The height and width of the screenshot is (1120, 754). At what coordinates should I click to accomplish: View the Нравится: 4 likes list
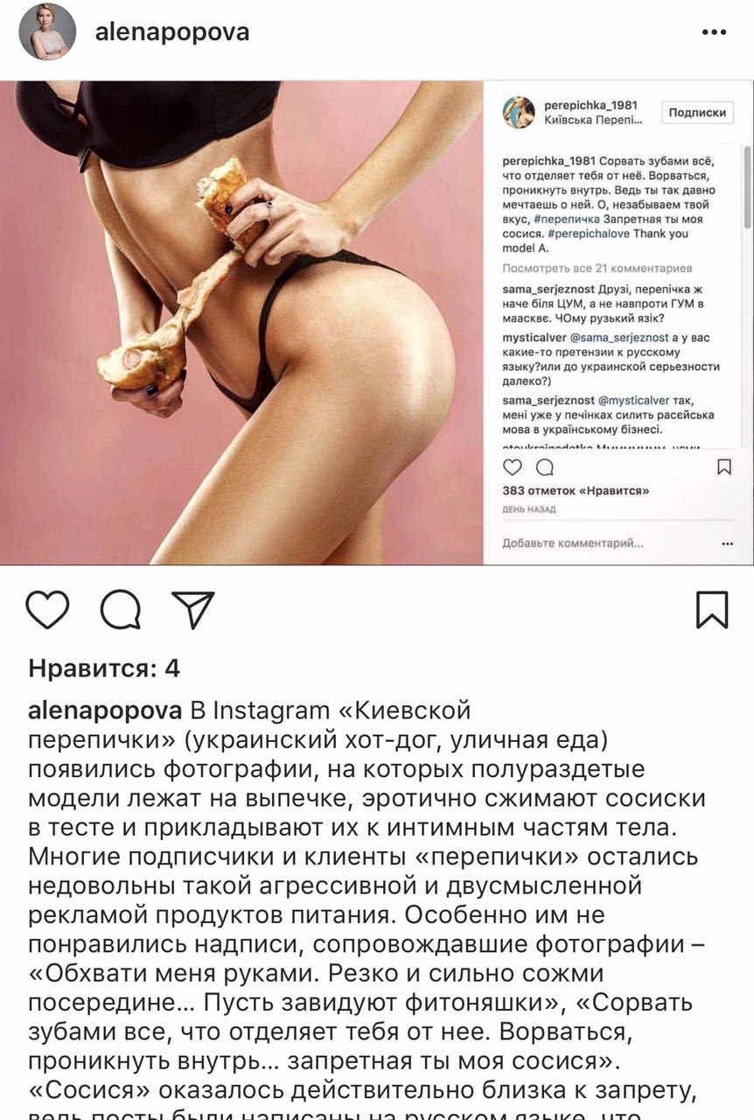click(104, 669)
